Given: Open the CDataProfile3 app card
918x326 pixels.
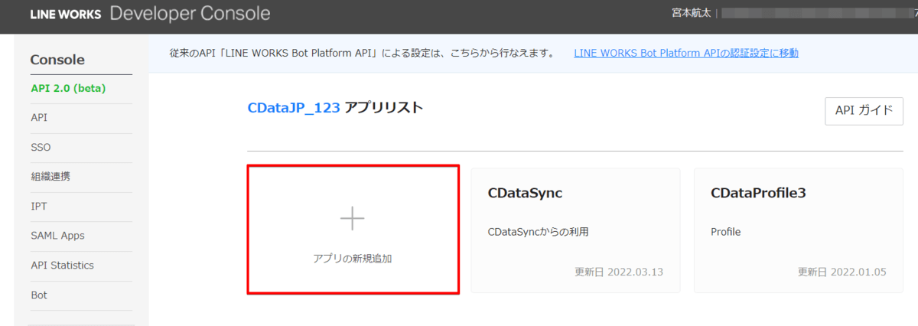Looking at the screenshot, I should 799,230.
